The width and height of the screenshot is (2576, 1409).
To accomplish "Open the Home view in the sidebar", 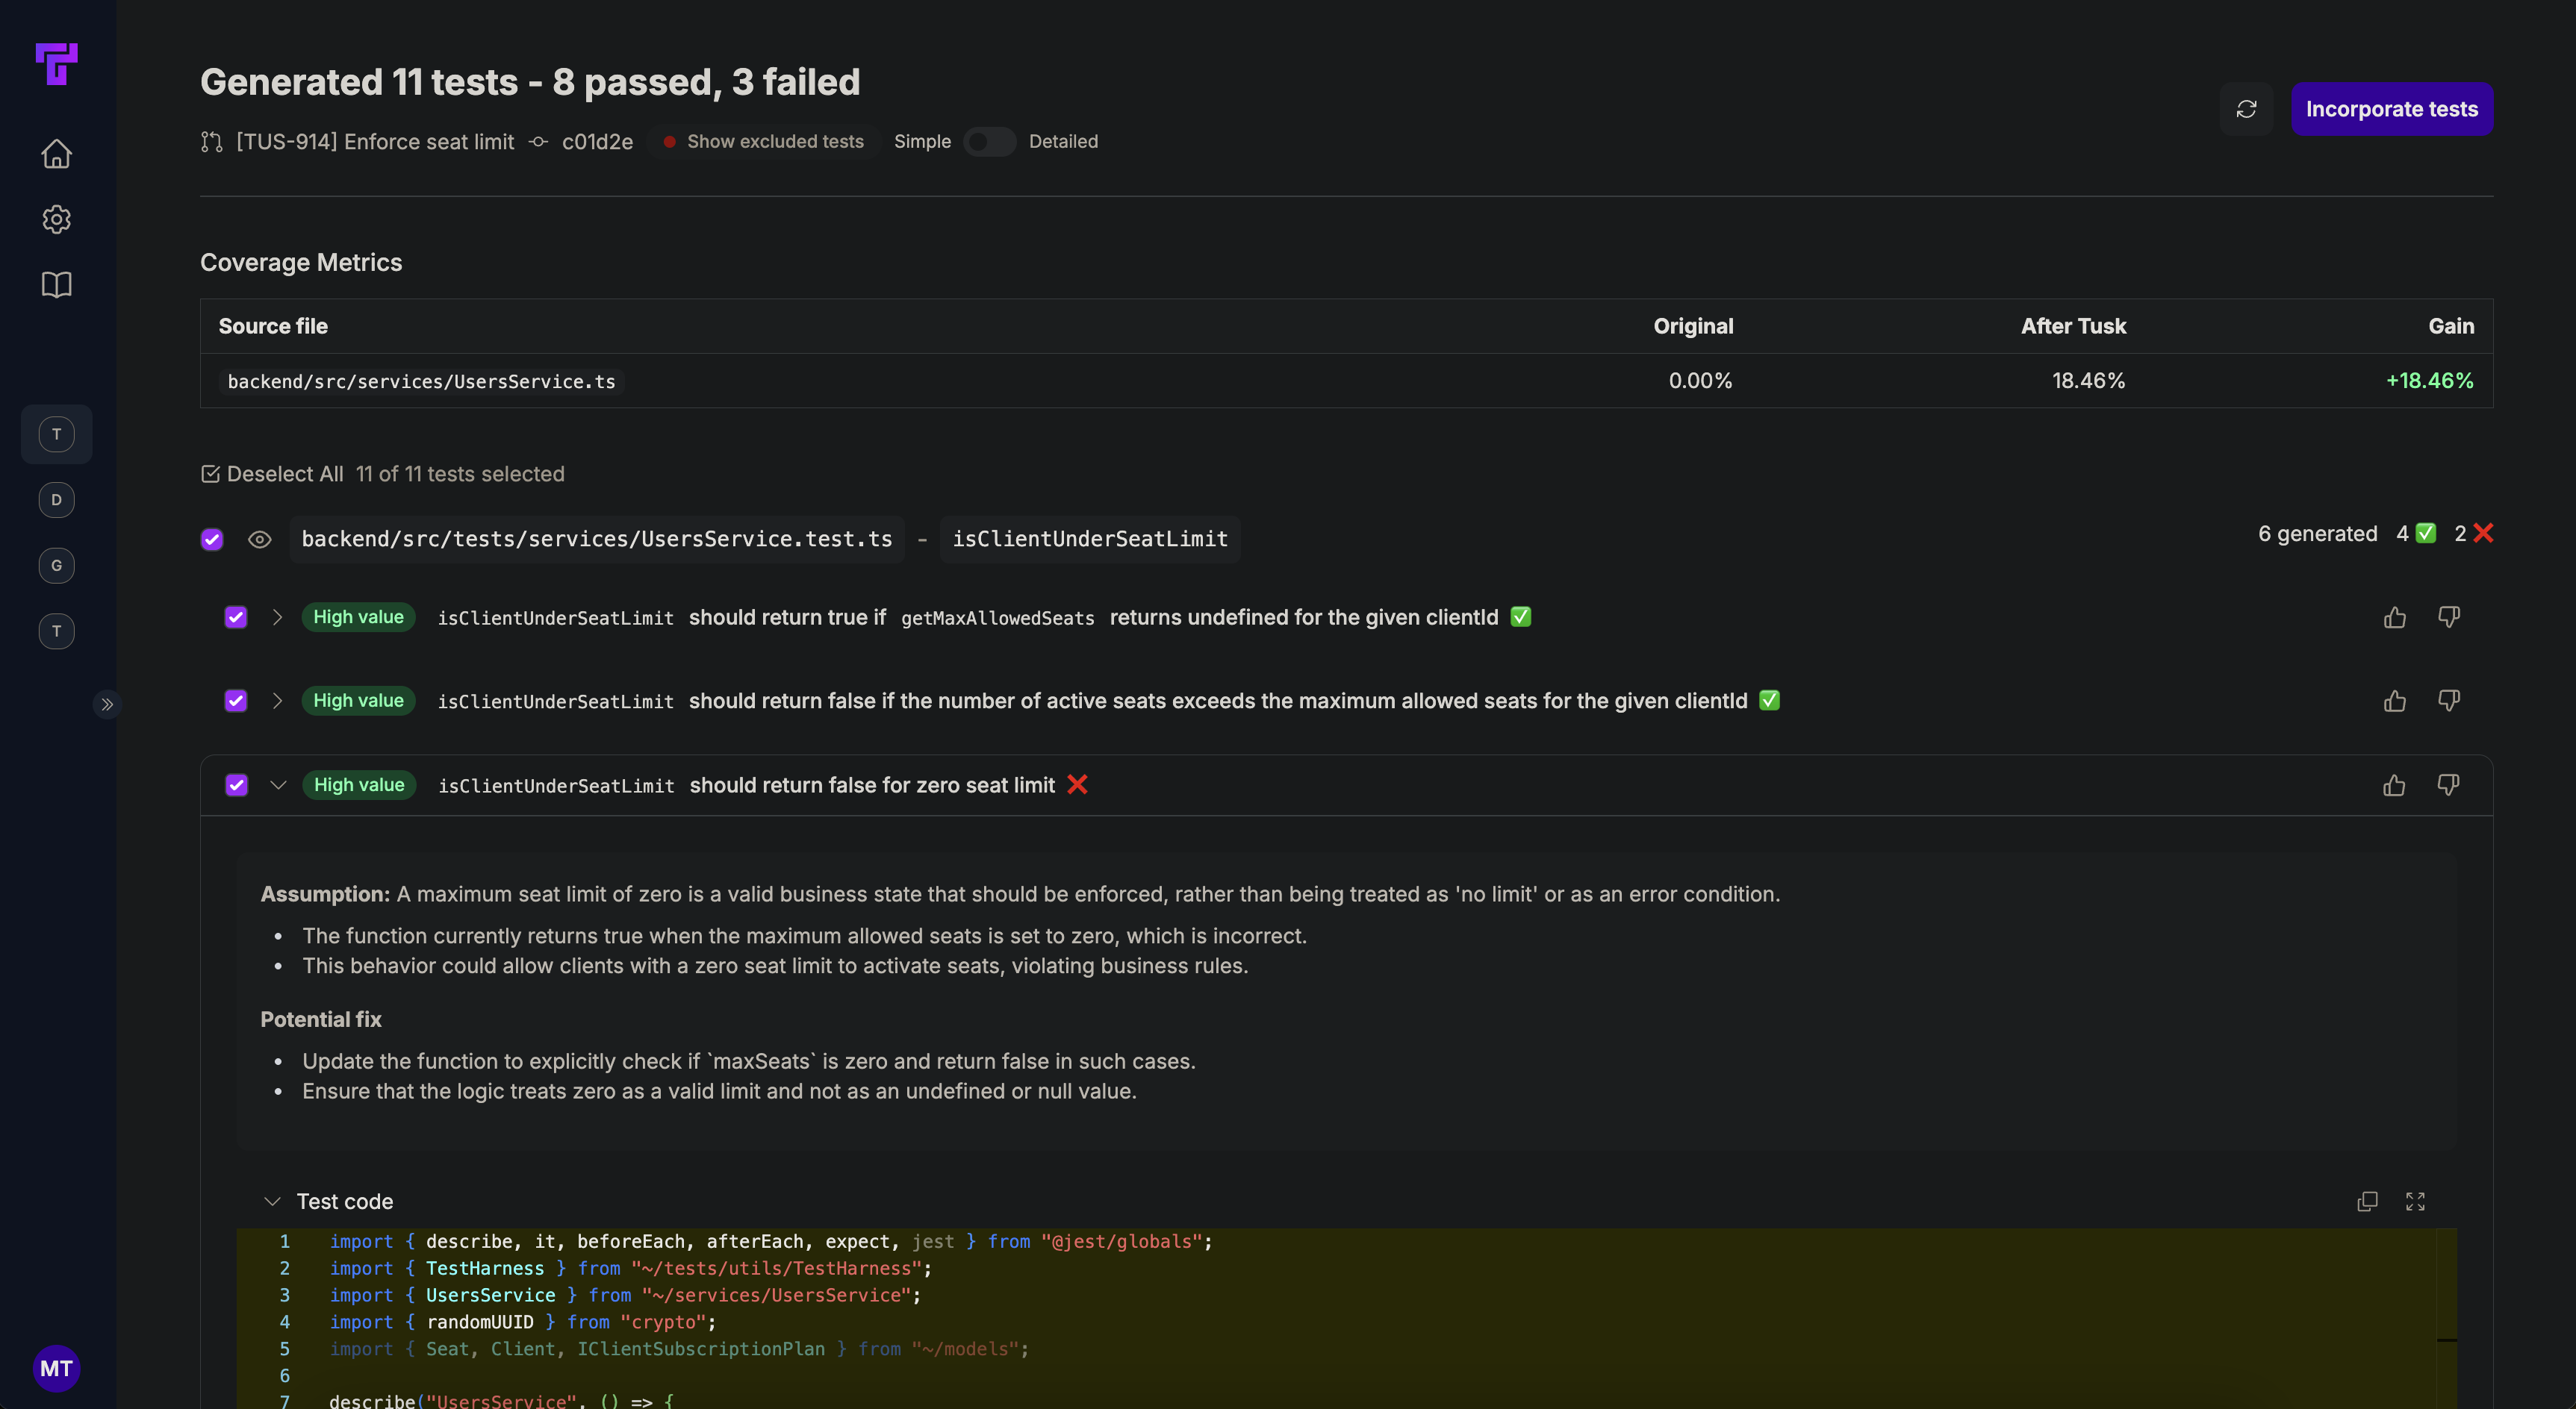I will pos(56,153).
